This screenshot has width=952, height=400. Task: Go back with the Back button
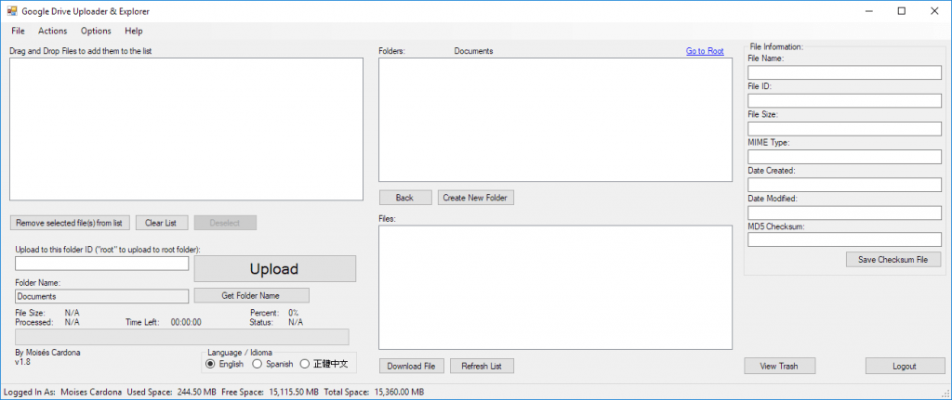405,198
